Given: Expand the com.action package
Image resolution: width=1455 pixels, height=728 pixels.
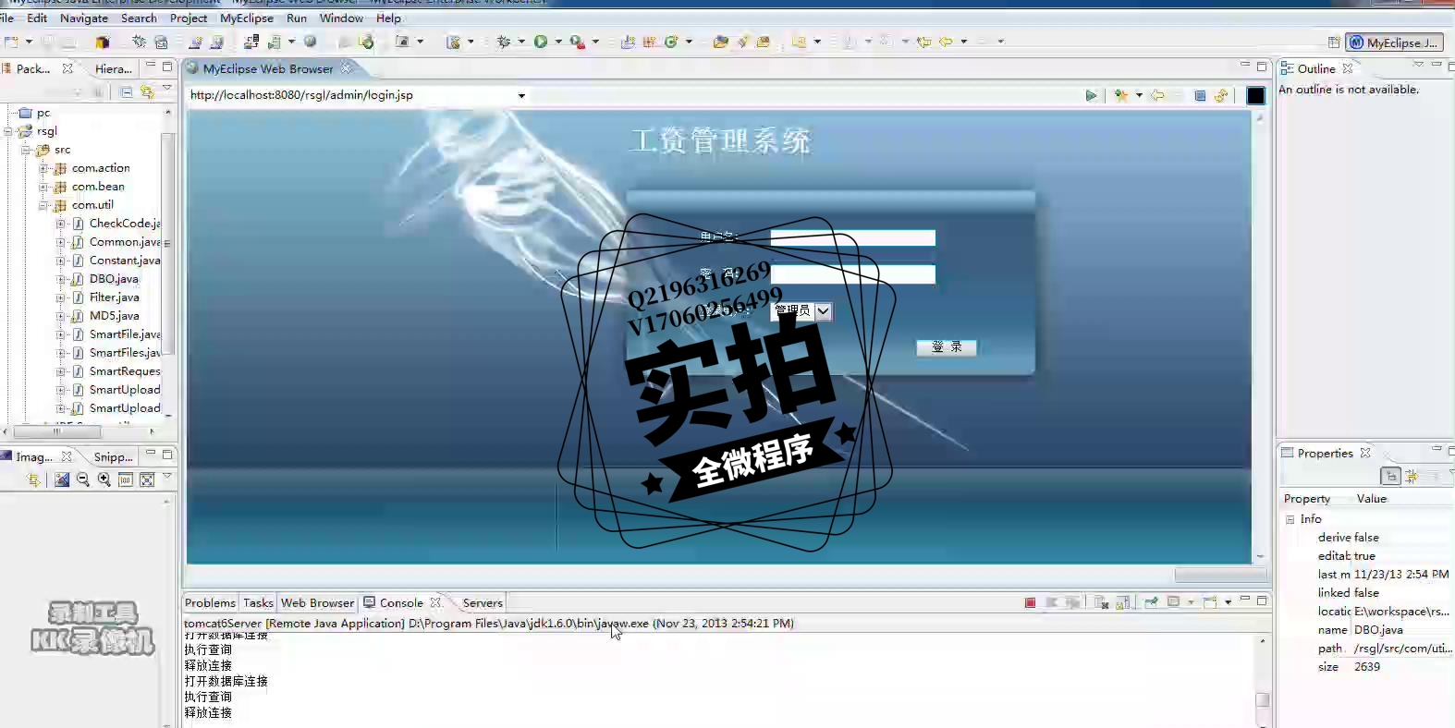Looking at the screenshot, I should click(43, 168).
